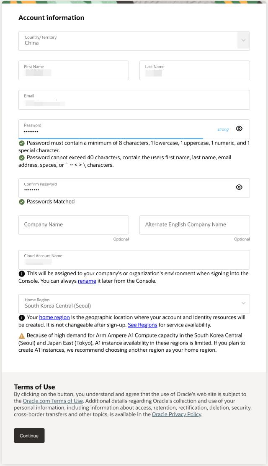Open the Oracle Privacy Policy link
Screen dimensions: 268x466
pyautogui.click(x=176, y=414)
